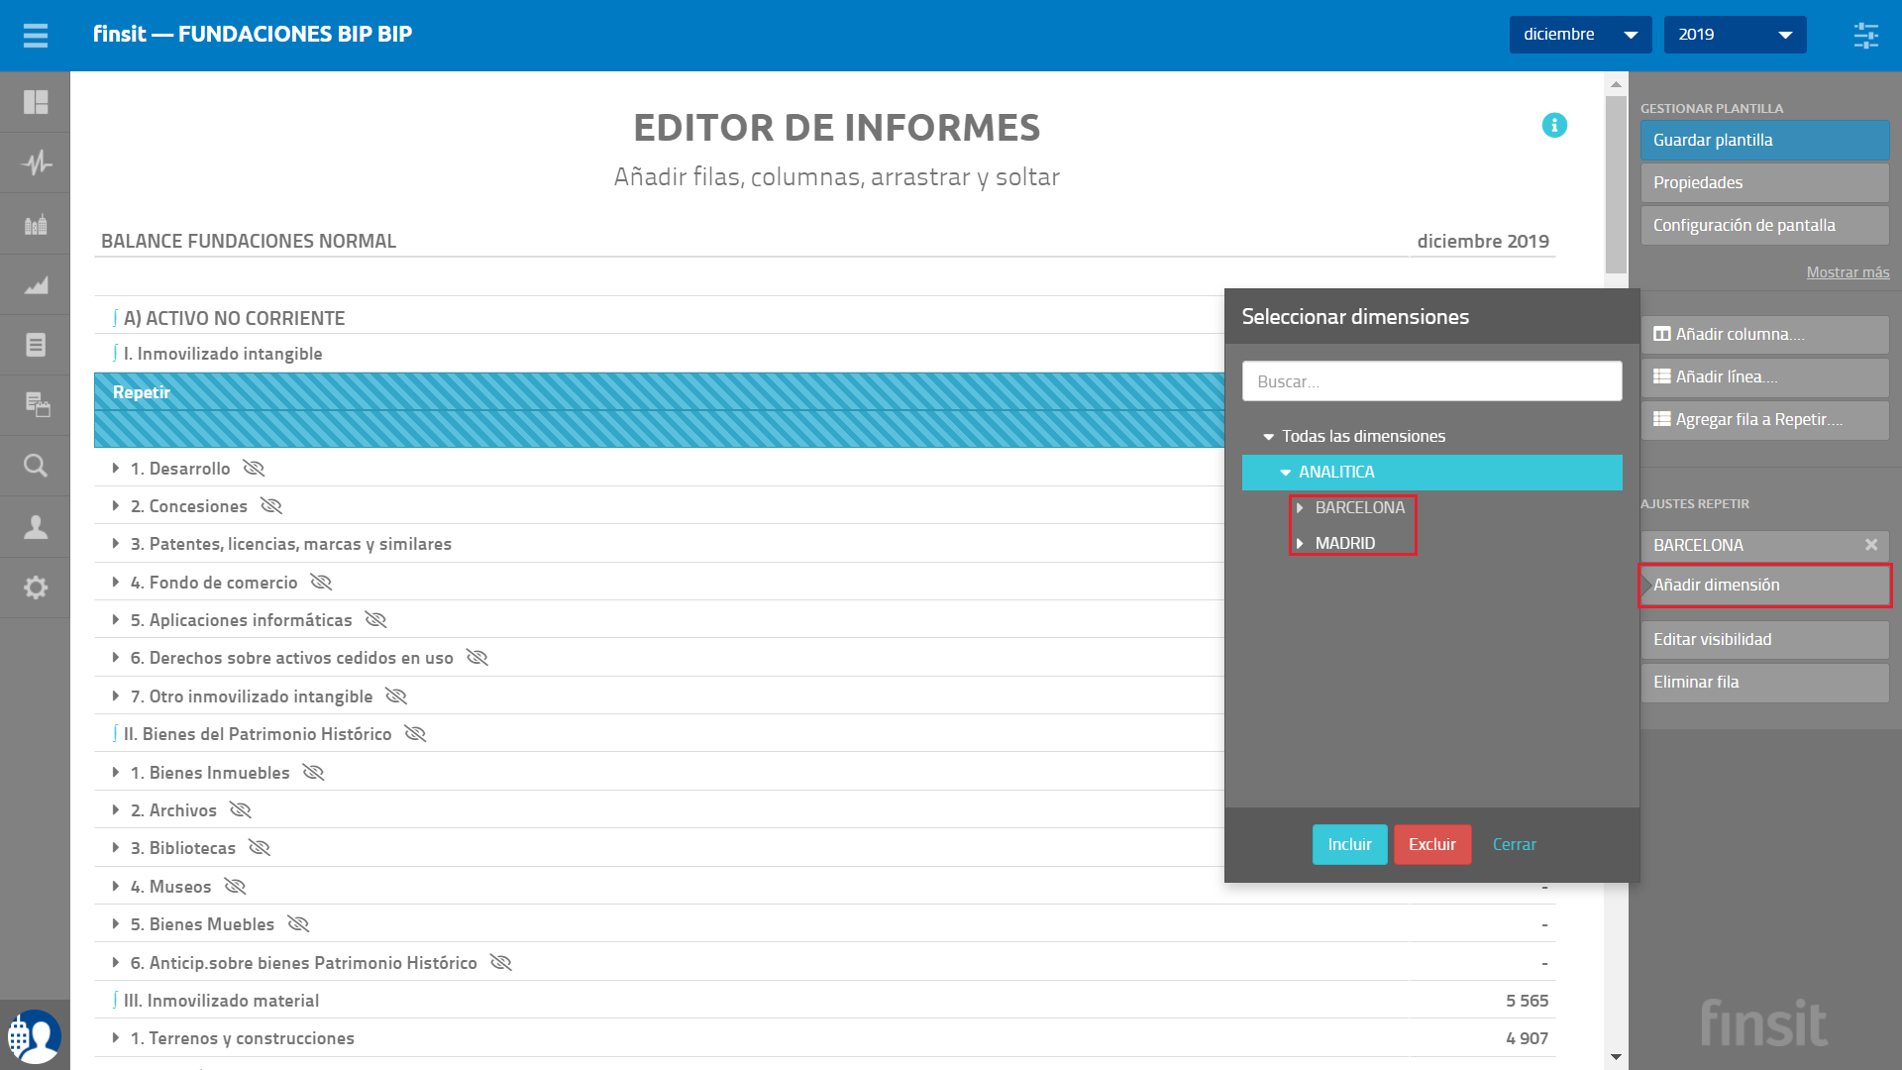Viewport: 1902px width, 1070px height.
Task: Click Añadir columna option
Action: 1764,335
